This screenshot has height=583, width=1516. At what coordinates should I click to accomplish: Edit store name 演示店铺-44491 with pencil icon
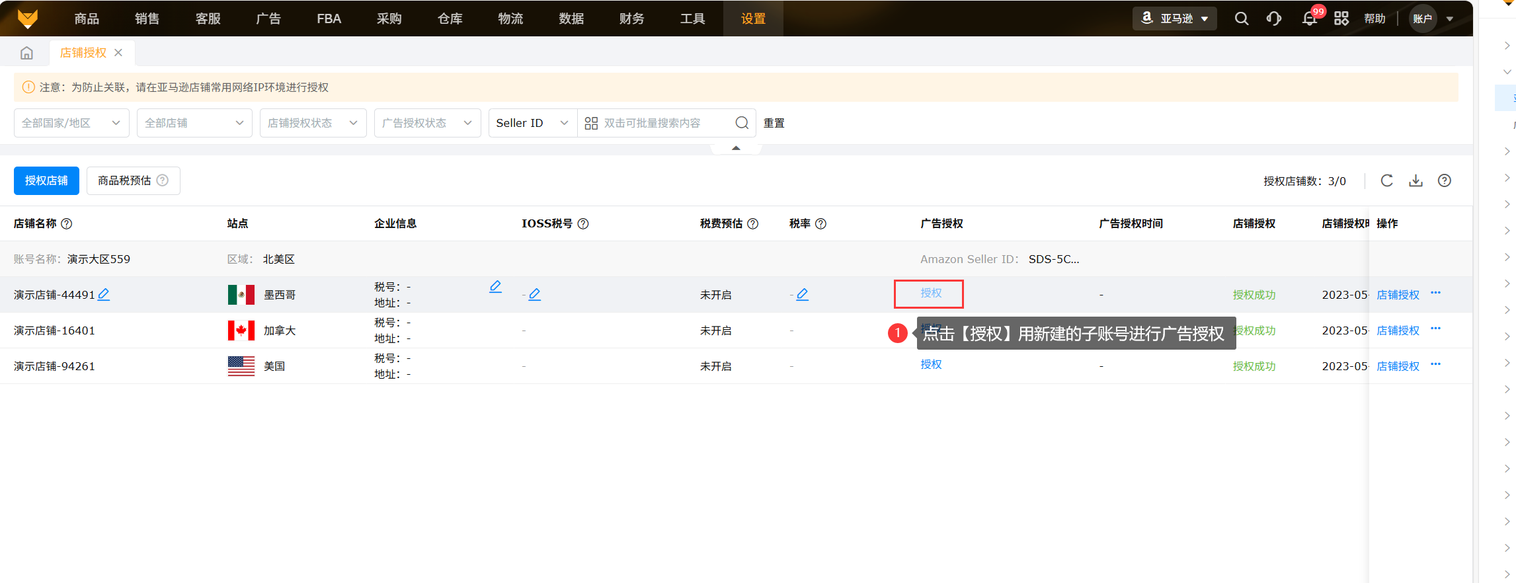coord(104,294)
